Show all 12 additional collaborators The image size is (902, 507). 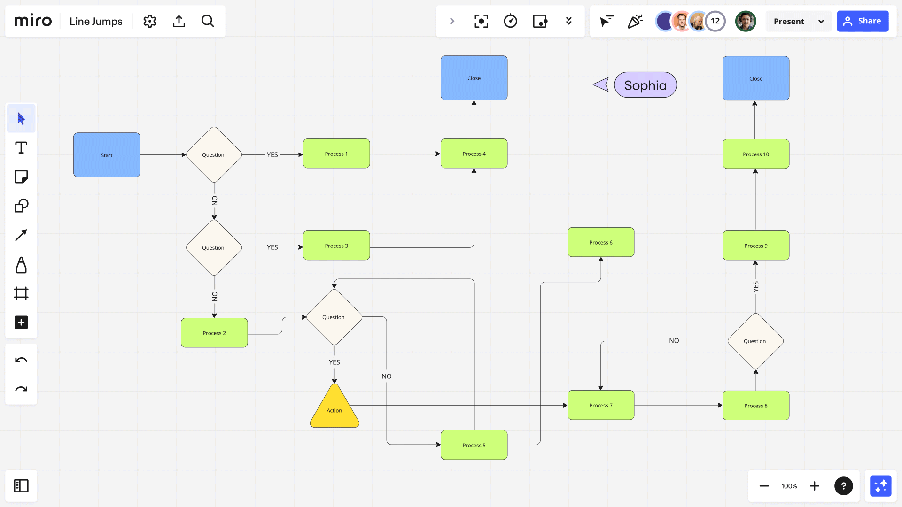[715, 21]
